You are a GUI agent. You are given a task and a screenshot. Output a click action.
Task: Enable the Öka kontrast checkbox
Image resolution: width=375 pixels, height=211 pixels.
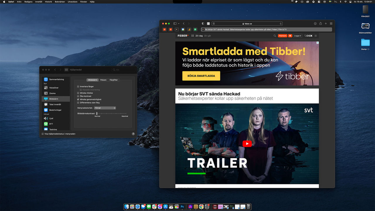(x=78, y=96)
